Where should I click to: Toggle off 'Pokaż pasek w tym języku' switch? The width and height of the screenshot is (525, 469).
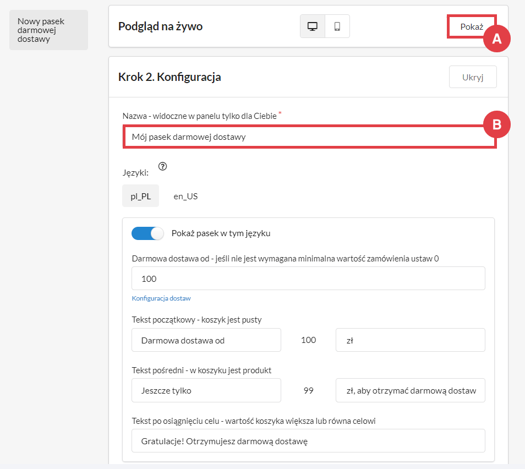pyautogui.click(x=147, y=233)
